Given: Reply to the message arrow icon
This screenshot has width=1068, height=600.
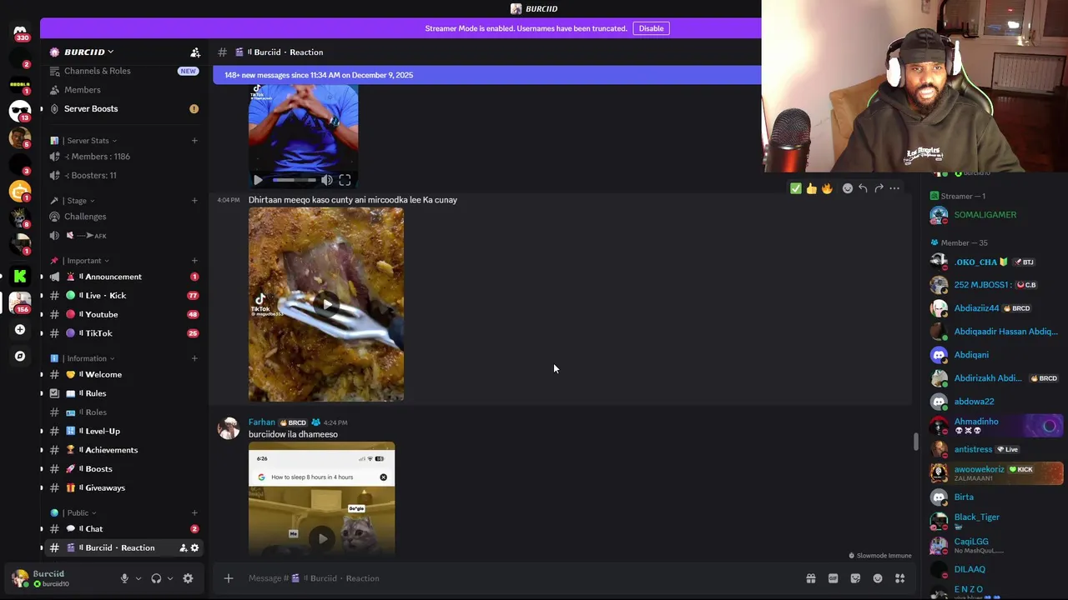Looking at the screenshot, I should (x=863, y=188).
